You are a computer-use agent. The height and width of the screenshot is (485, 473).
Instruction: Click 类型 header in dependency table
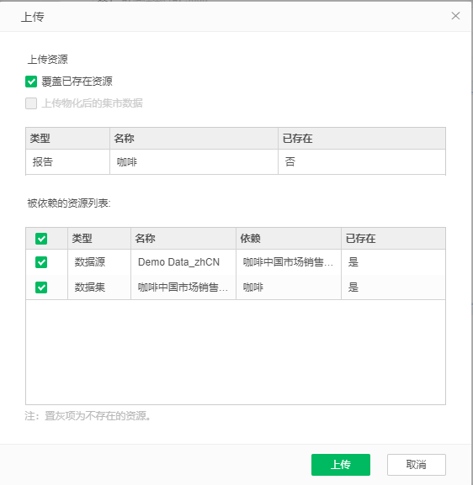99,239
